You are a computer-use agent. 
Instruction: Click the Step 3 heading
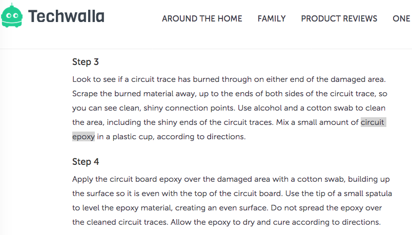pos(86,62)
